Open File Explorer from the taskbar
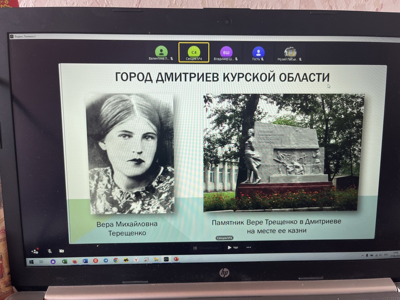The image size is (400, 300). 156,259
